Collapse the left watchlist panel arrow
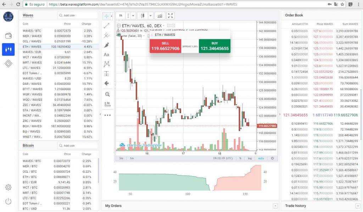Screen dimensions: 363x212 (100, 114)
